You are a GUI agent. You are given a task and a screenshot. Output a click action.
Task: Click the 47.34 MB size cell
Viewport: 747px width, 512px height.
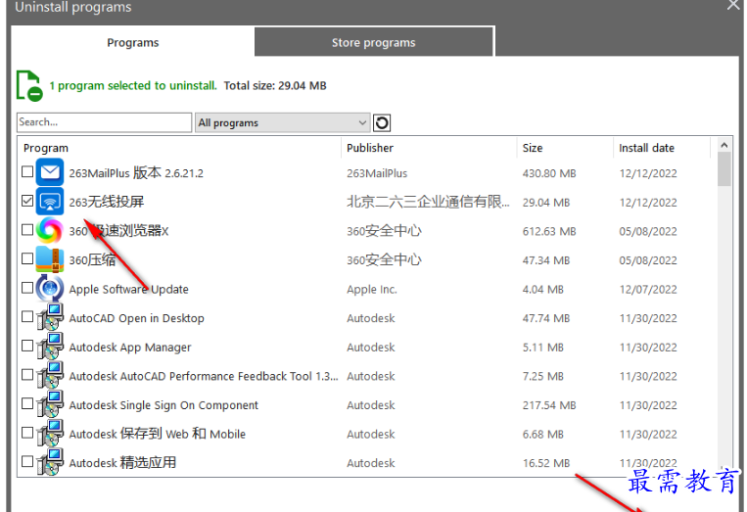[x=546, y=260]
